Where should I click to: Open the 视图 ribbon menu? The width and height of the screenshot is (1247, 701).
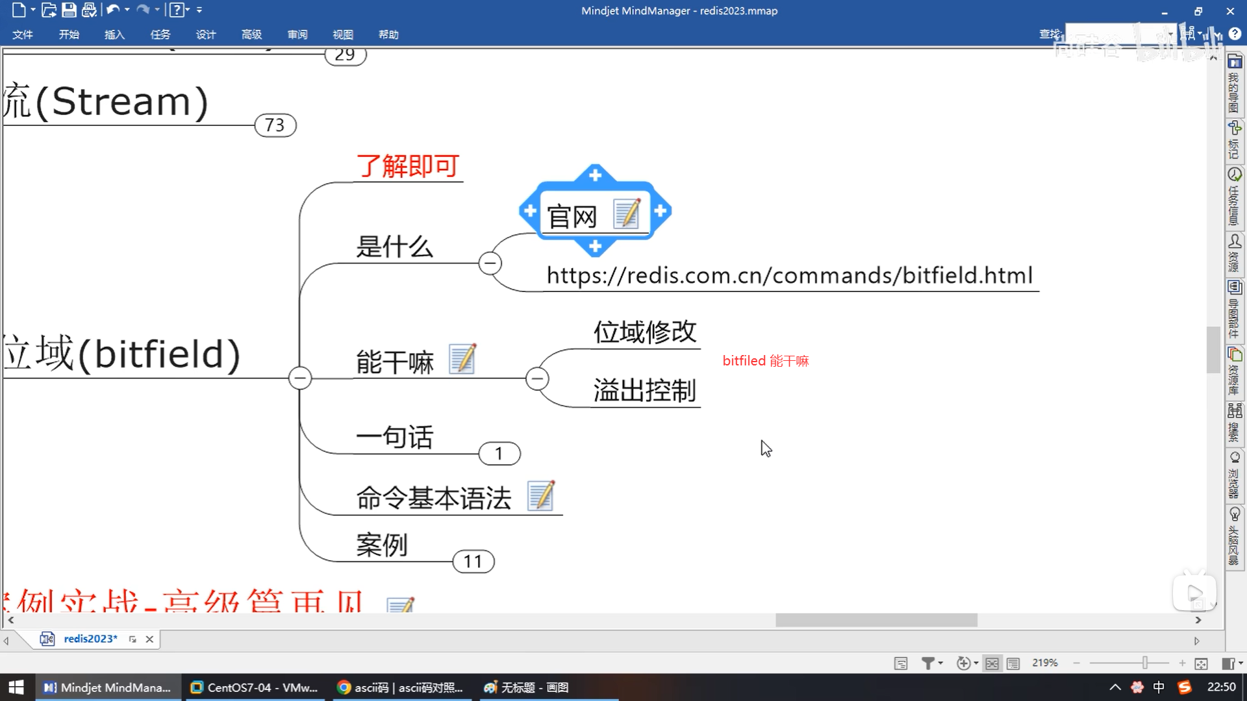click(x=343, y=34)
